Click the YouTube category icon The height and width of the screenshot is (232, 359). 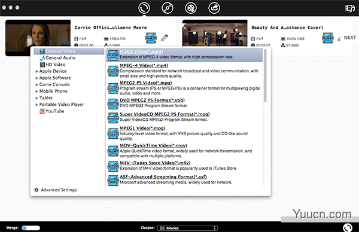[x=42, y=111]
